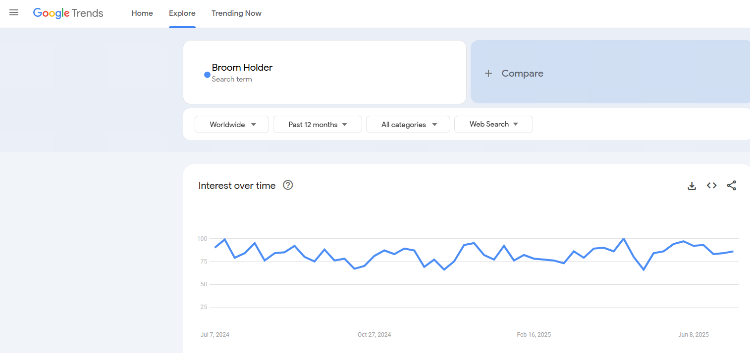Click the Oct 27, 2024 axis label

[374, 335]
